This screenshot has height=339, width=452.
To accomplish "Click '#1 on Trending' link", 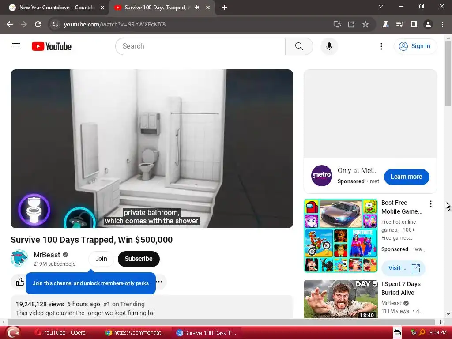I will tap(124, 304).
